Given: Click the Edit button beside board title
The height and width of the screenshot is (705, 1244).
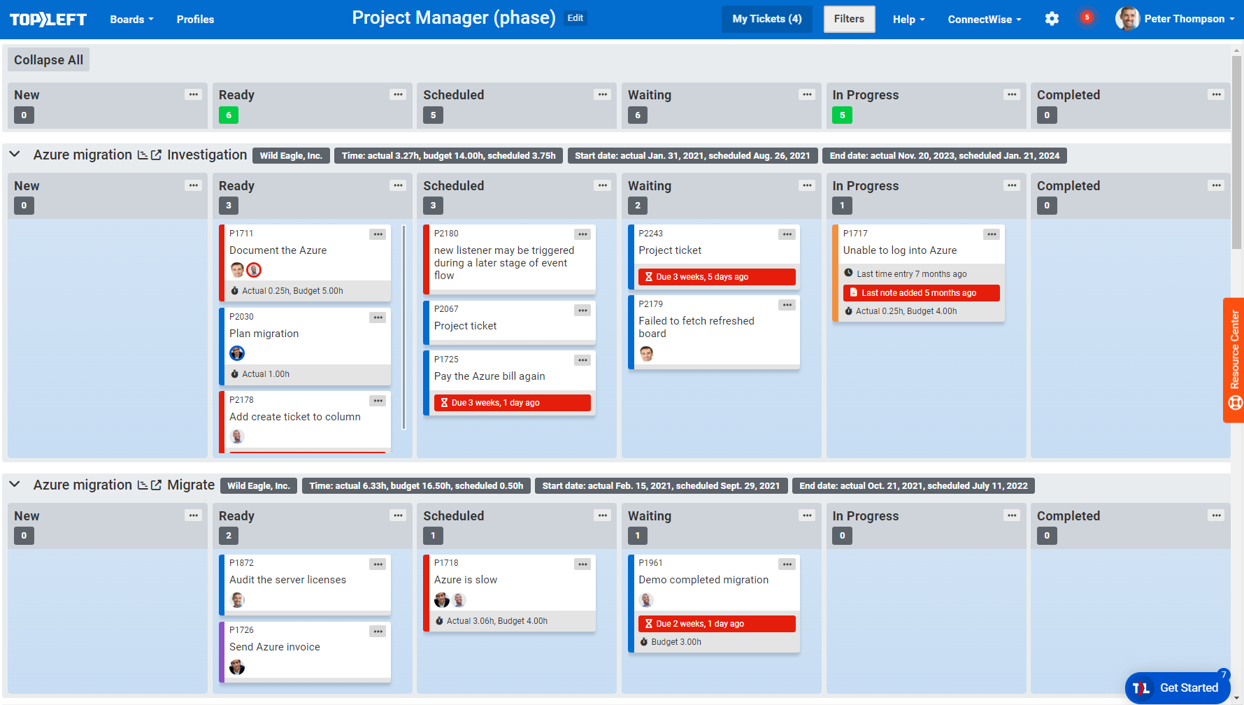Looking at the screenshot, I should tap(575, 18).
